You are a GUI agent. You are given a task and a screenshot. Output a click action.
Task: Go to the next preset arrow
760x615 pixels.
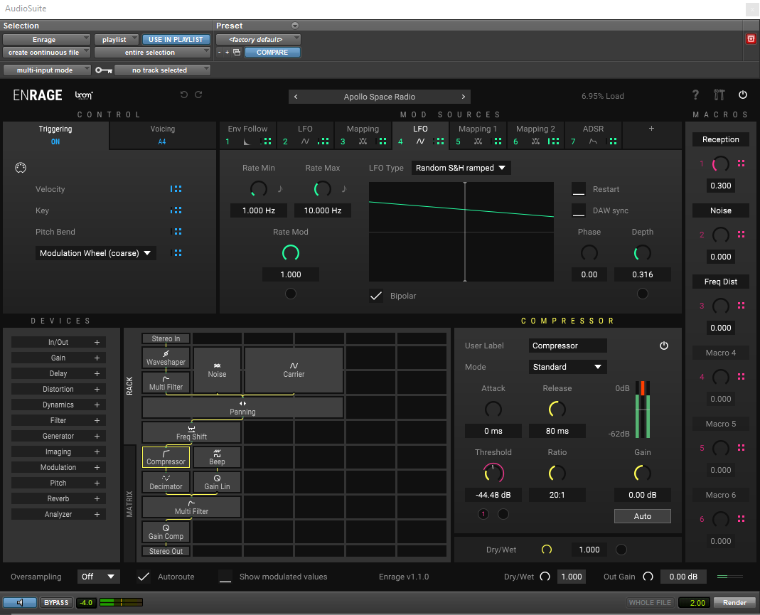coord(464,97)
